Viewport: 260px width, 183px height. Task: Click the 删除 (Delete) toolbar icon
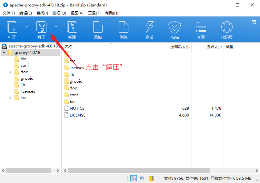(x=124, y=27)
